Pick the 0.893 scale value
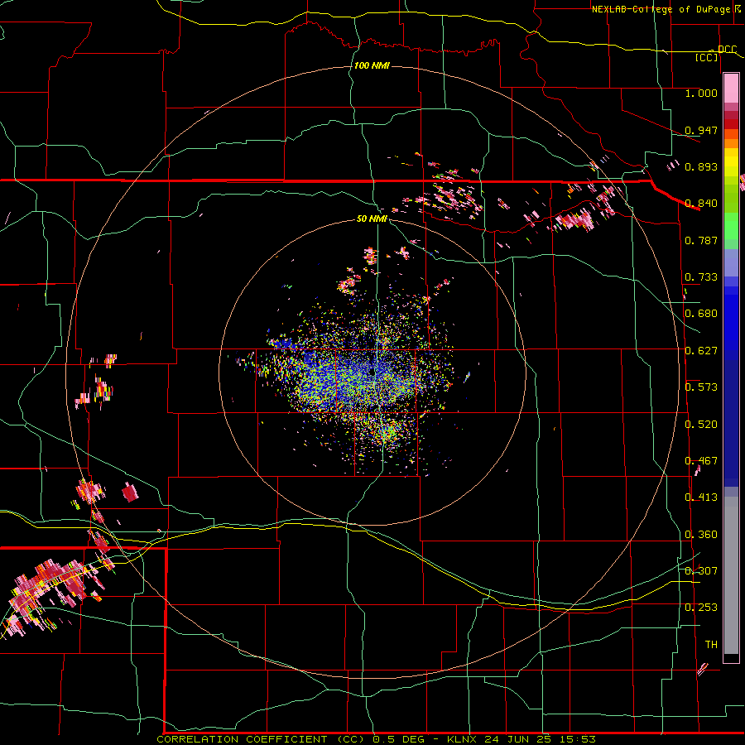The height and width of the screenshot is (745, 745). click(701, 166)
